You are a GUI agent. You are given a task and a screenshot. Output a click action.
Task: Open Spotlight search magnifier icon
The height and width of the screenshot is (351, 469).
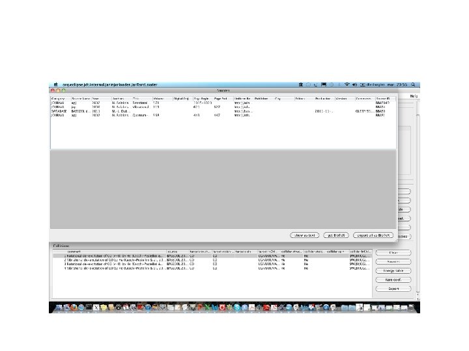(x=413, y=84)
